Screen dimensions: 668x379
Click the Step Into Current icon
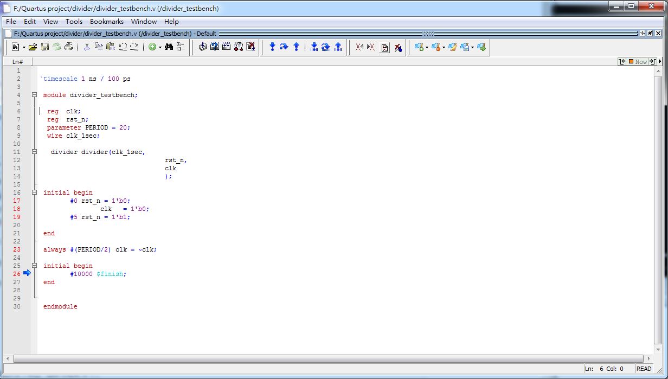click(314, 47)
